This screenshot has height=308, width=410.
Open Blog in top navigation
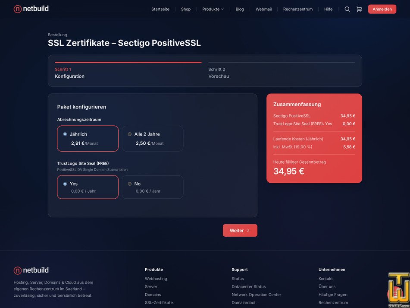pos(240,9)
